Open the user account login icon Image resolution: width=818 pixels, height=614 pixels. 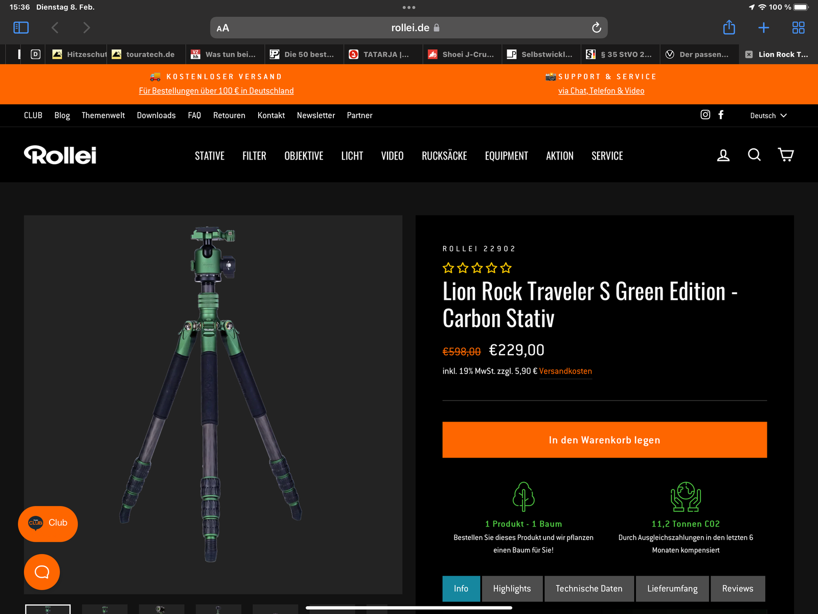click(x=723, y=155)
